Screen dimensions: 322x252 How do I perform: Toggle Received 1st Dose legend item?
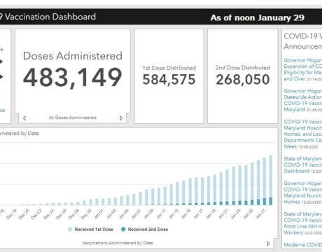pos(90,230)
